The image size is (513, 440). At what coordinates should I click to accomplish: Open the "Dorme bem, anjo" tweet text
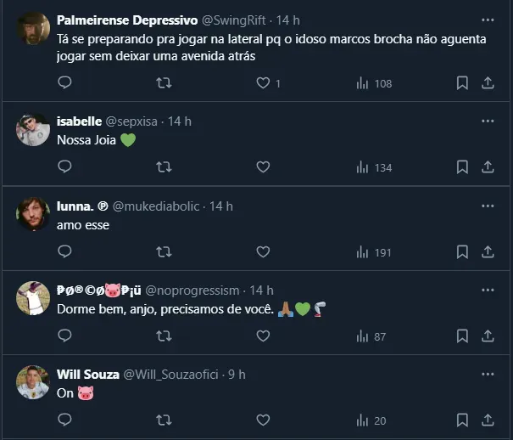point(164,309)
